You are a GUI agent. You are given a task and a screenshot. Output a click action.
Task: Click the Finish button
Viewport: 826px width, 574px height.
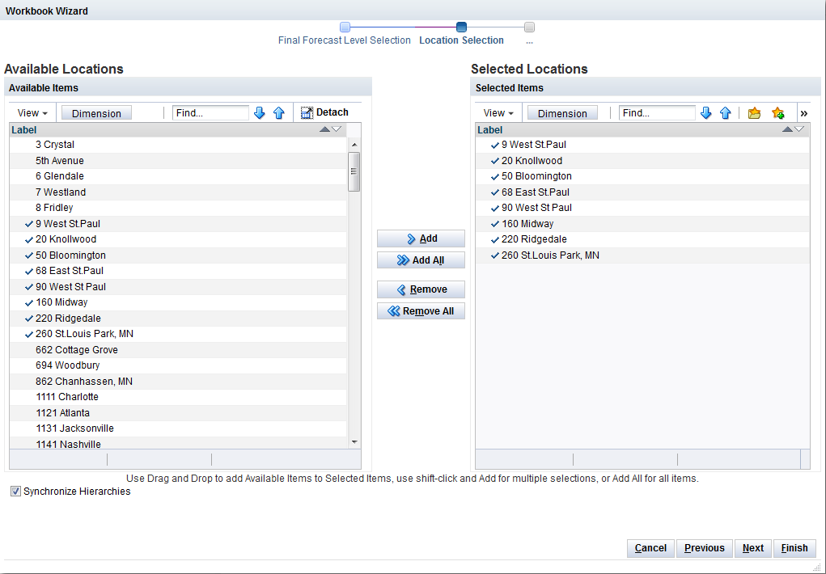[x=794, y=548]
